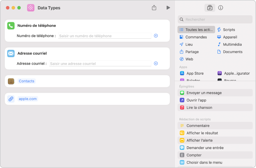Click the Contacts app icon in action

point(11,81)
